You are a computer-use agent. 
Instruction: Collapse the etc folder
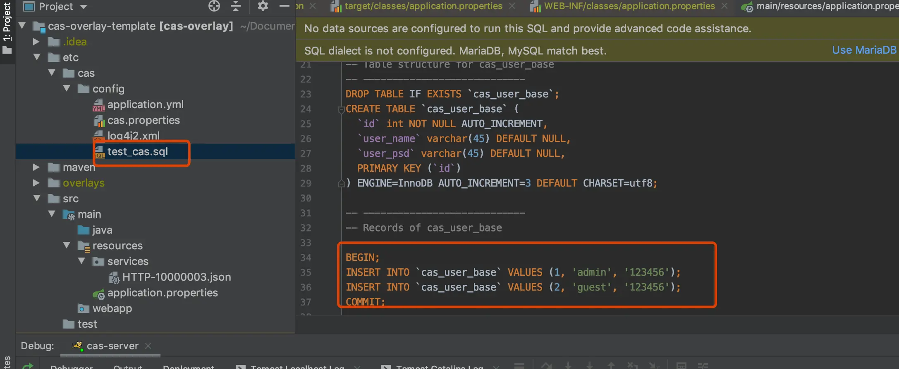[37, 57]
